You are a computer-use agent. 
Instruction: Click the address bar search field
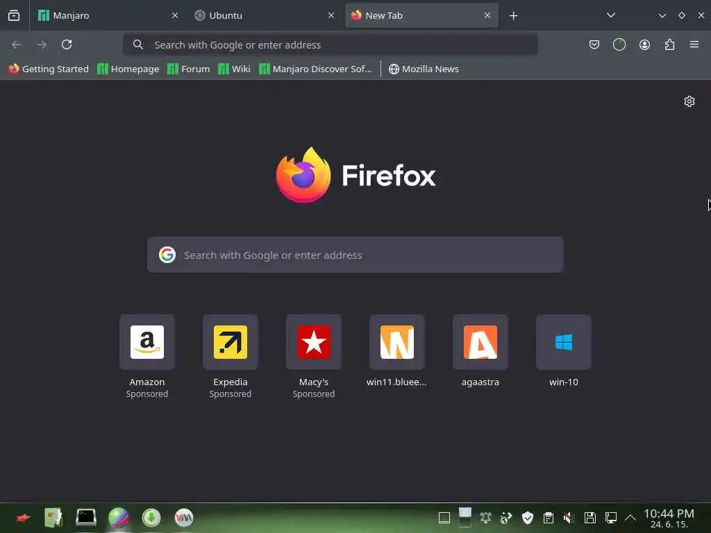point(331,44)
